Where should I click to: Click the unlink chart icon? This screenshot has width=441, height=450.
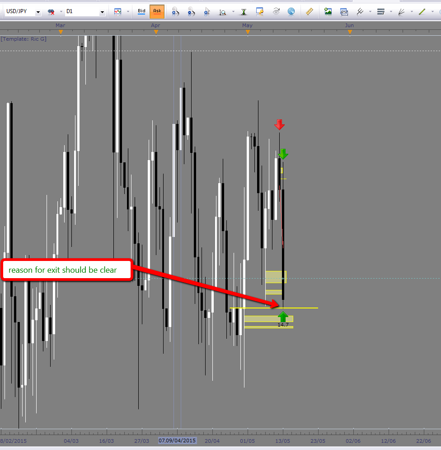point(51,12)
